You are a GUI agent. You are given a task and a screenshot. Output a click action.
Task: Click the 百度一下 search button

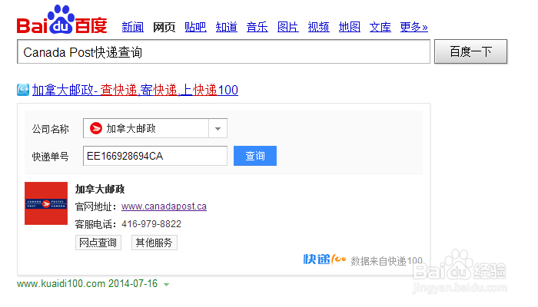[470, 51]
